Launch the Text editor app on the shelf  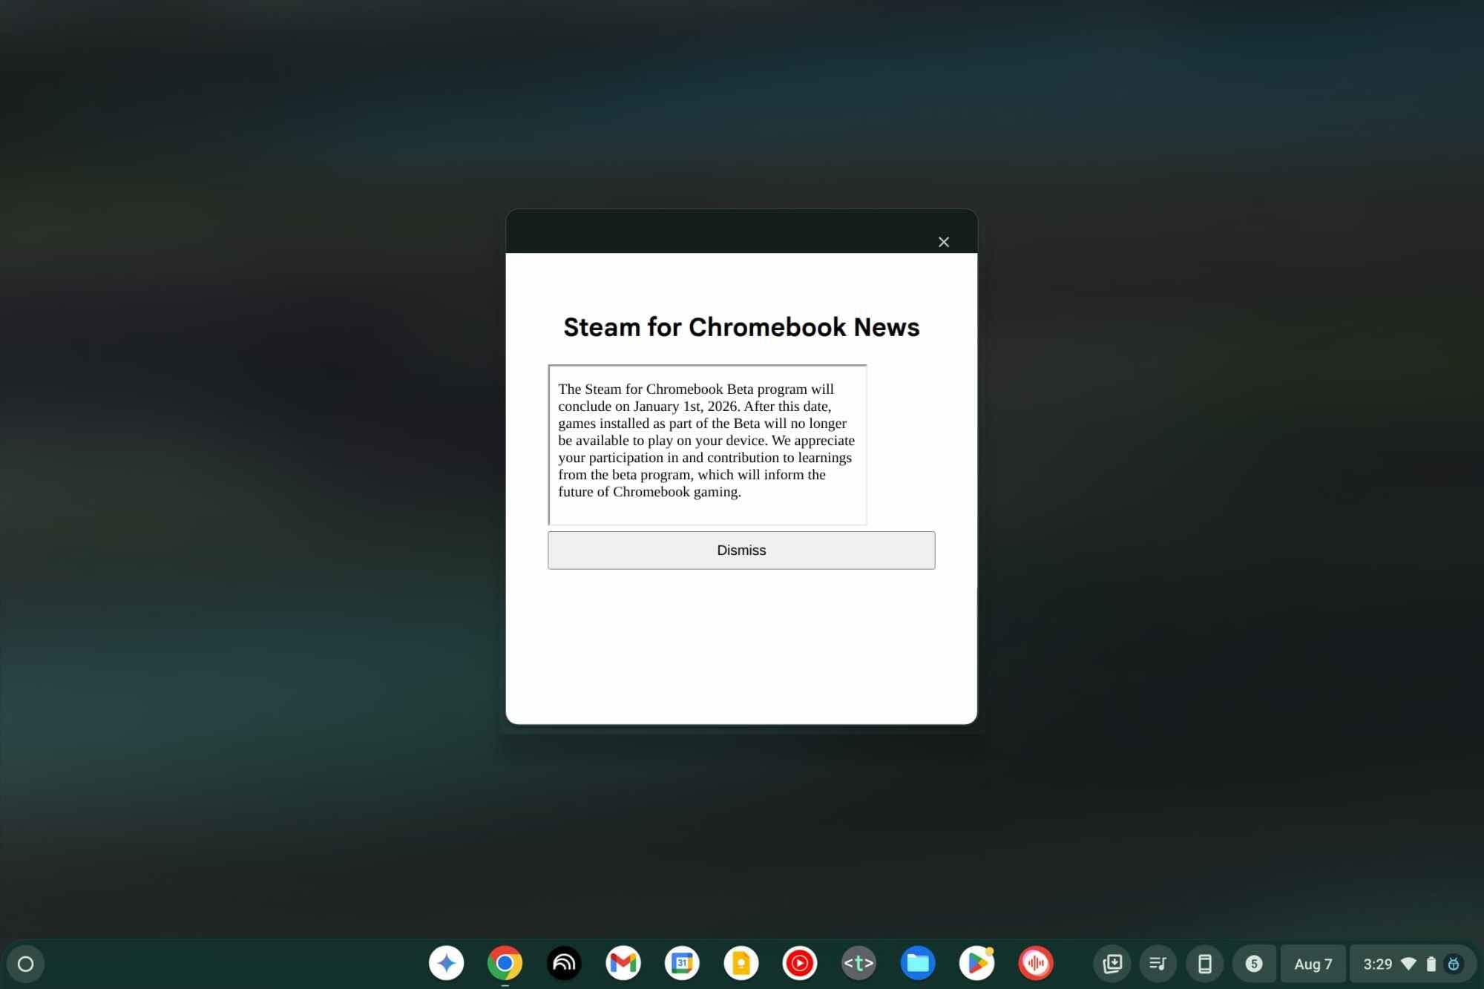pyautogui.click(x=858, y=963)
